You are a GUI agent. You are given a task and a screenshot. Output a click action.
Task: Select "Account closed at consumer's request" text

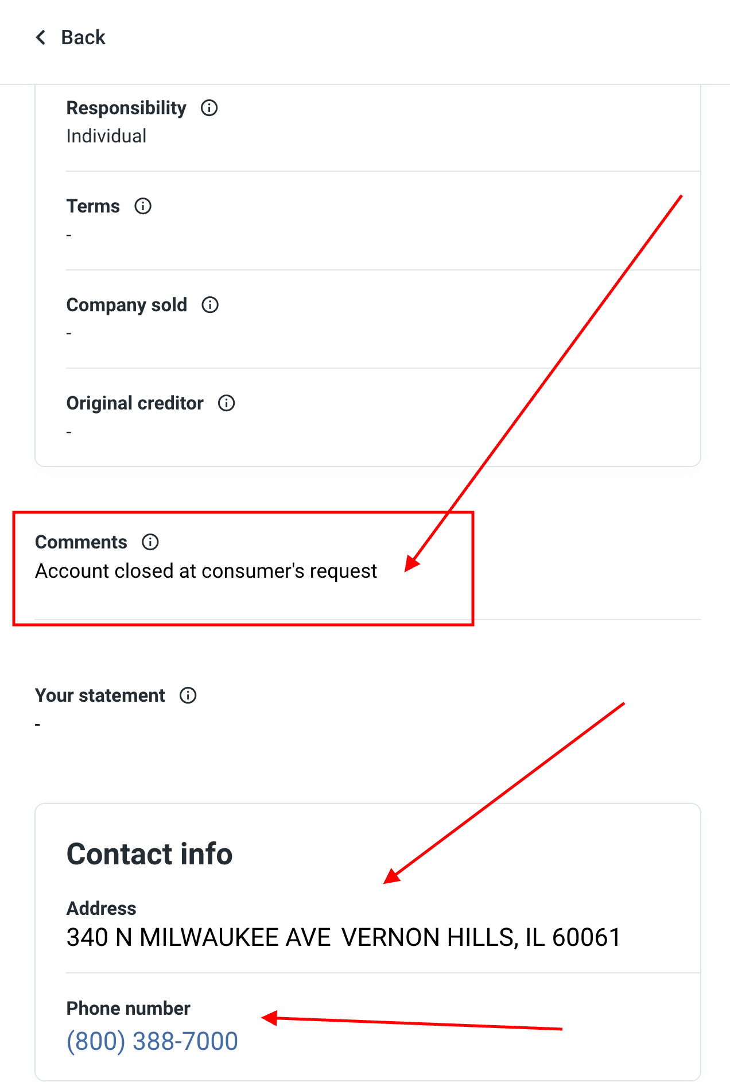coord(206,571)
